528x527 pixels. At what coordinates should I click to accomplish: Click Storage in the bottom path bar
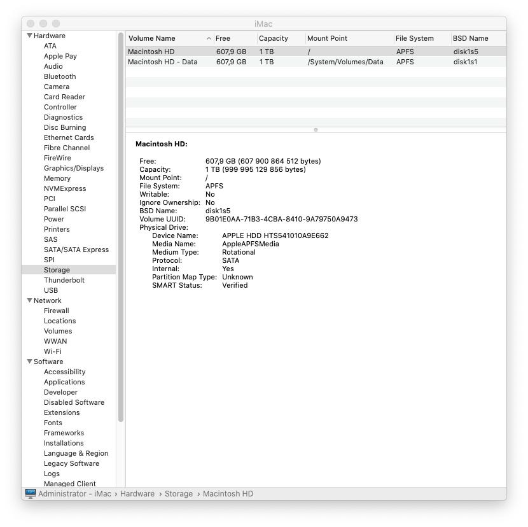click(x=179, y=494)
